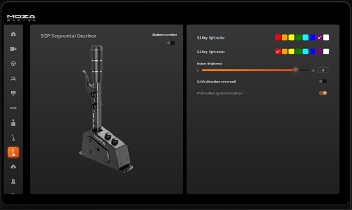
Task: Click the Button Brightness slider handle
Action: tap(295, 70)
